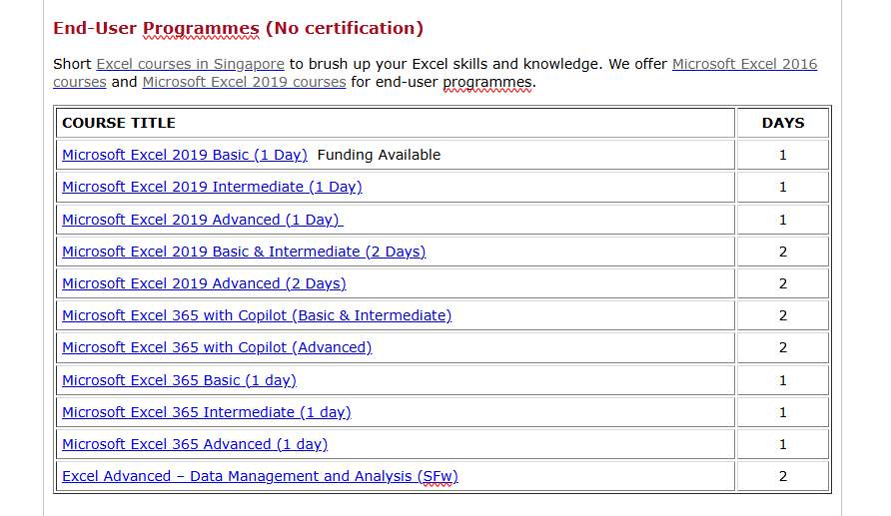
Task: Click days cell for Excel 2019 Intermediate (1 Day)
Action: tap(783, 187)
